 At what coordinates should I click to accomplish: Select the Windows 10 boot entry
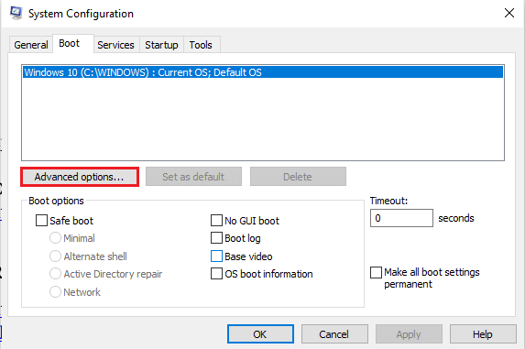[263, 72]
